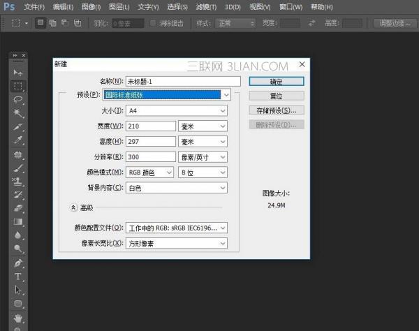The height and width of the screenshot is (331, 419).
Task: Click the 确定 OK button
Action: 276,81
